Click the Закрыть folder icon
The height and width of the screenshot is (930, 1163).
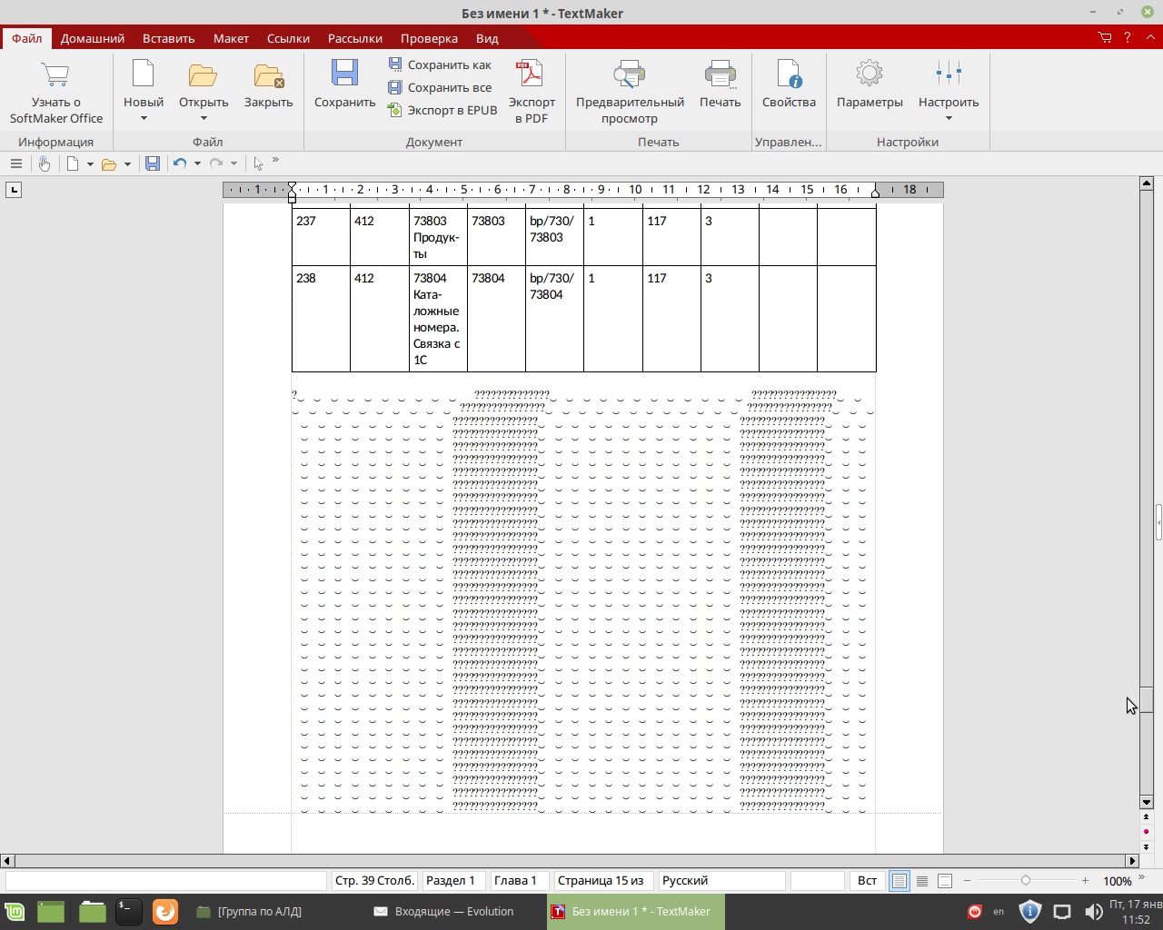click(268, 74)
